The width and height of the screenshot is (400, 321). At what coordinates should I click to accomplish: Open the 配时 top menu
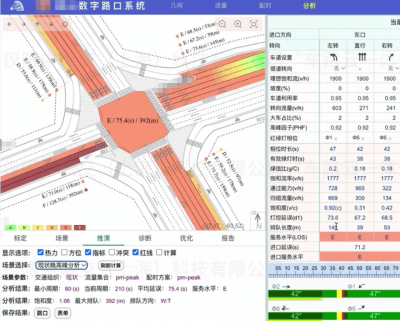coord(265,6)
